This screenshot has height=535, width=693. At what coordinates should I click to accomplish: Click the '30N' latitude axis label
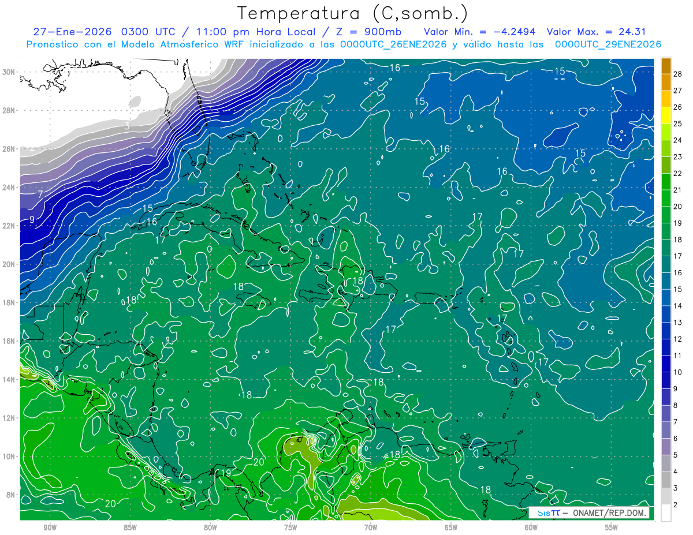pos(9,72)
